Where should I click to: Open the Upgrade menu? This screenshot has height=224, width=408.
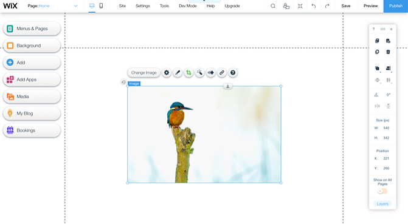pyautogui.click(x=232, y=5)
